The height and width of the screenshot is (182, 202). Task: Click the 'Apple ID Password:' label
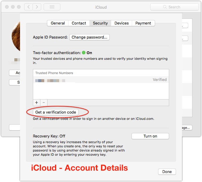pos(50,37)
